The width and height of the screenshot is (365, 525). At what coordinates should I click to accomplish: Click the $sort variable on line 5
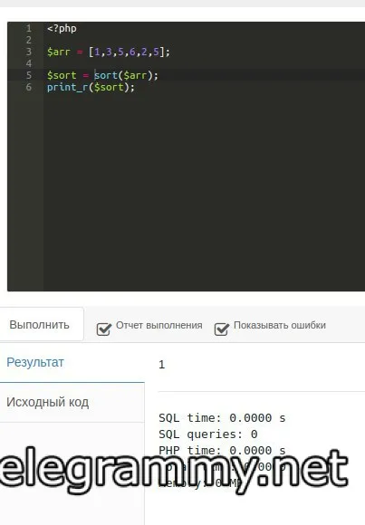62,76
